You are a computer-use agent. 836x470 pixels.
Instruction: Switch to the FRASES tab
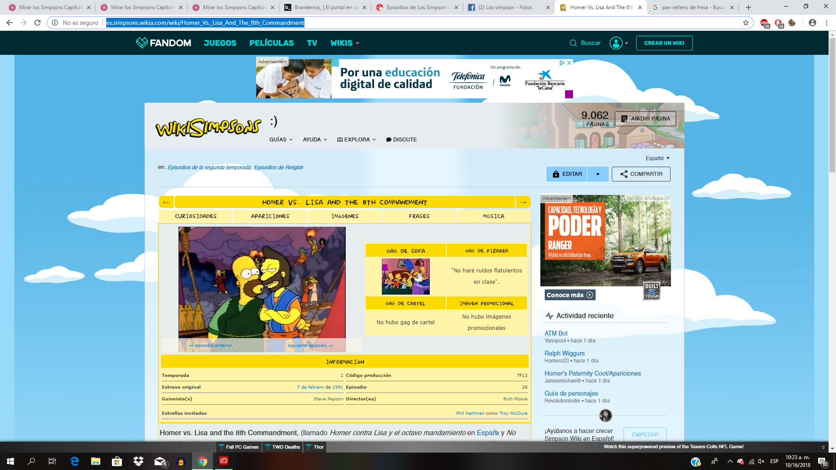419,216
